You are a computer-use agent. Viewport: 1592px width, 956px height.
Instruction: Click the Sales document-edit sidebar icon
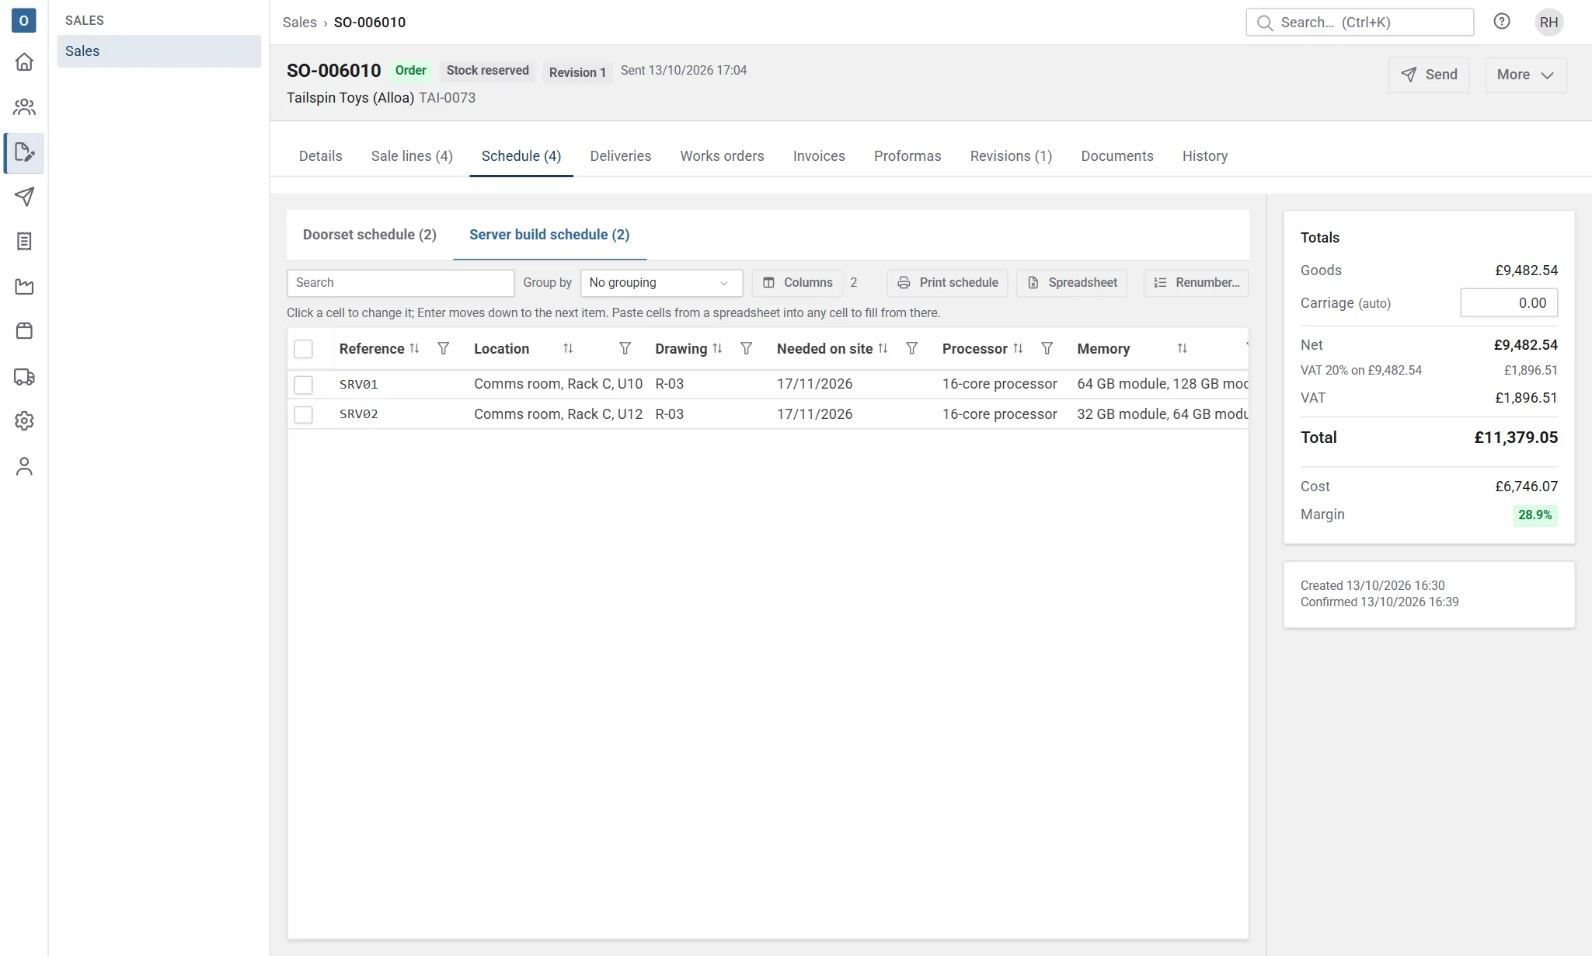point(24,152)
